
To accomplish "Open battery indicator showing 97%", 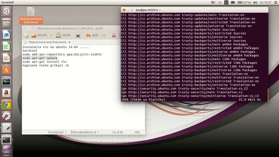I will coord(244,3).
